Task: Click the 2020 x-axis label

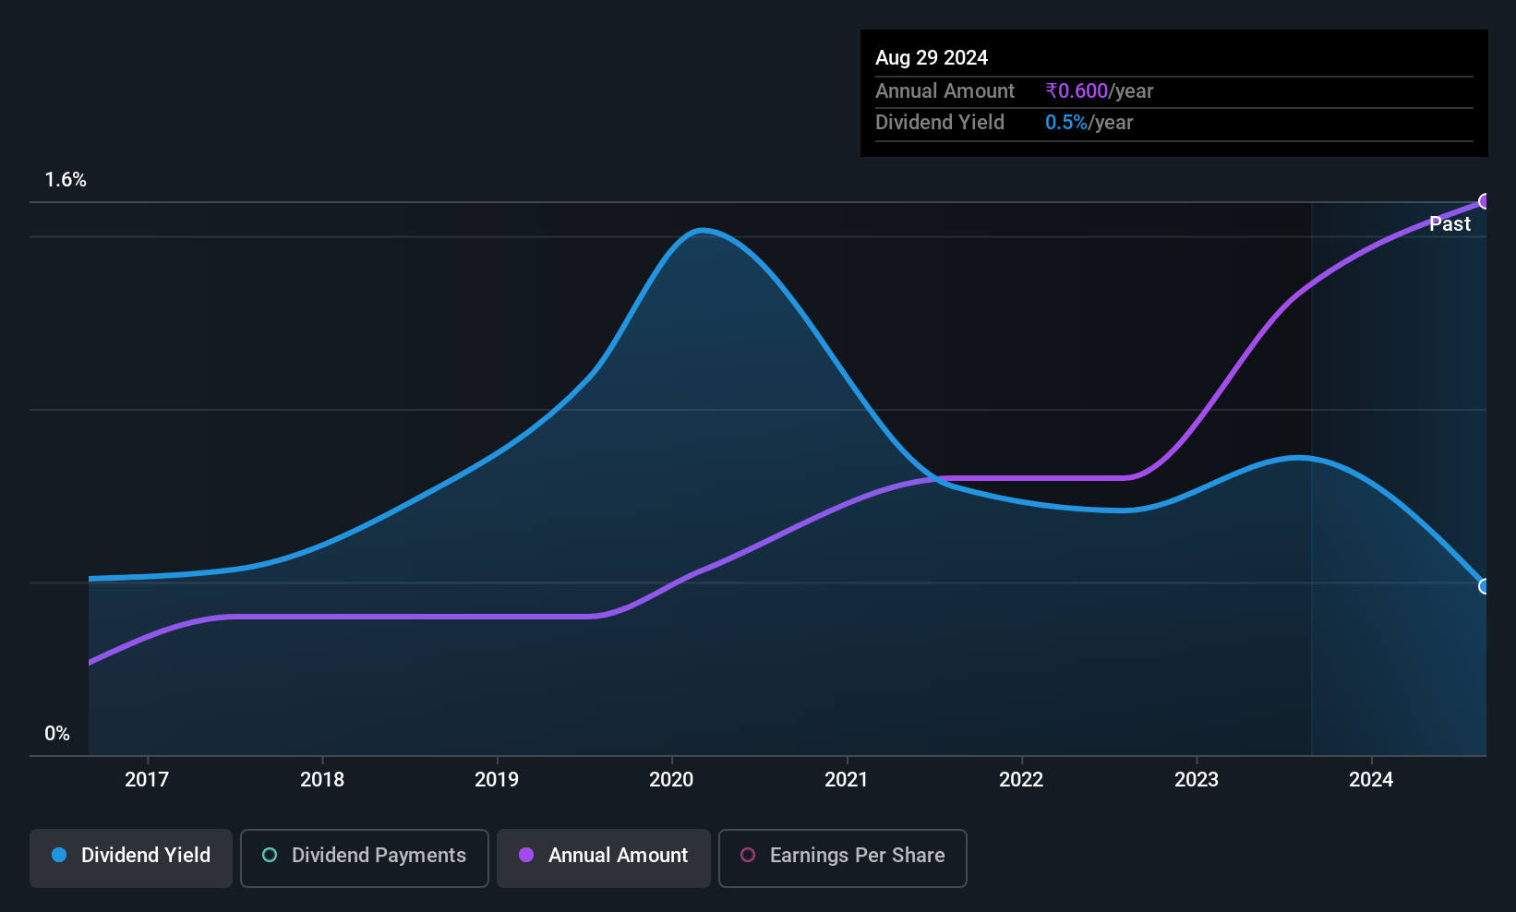Action: click(671, 780)
